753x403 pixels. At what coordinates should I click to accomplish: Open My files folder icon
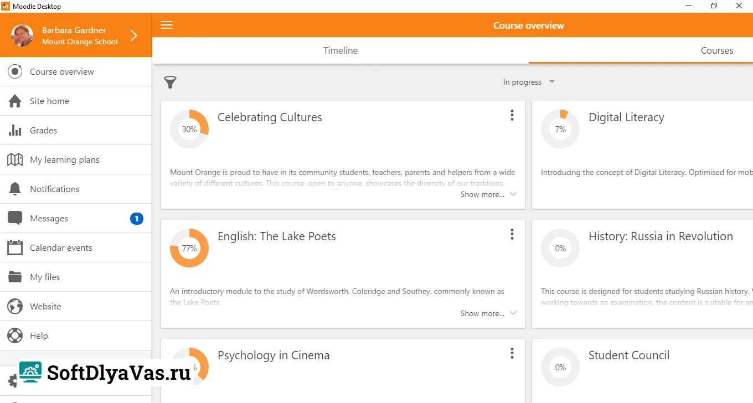click(x=15, y=277)
